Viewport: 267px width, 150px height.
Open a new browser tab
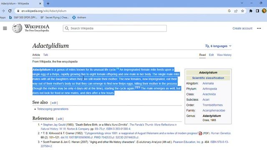[x=48, y=3]
